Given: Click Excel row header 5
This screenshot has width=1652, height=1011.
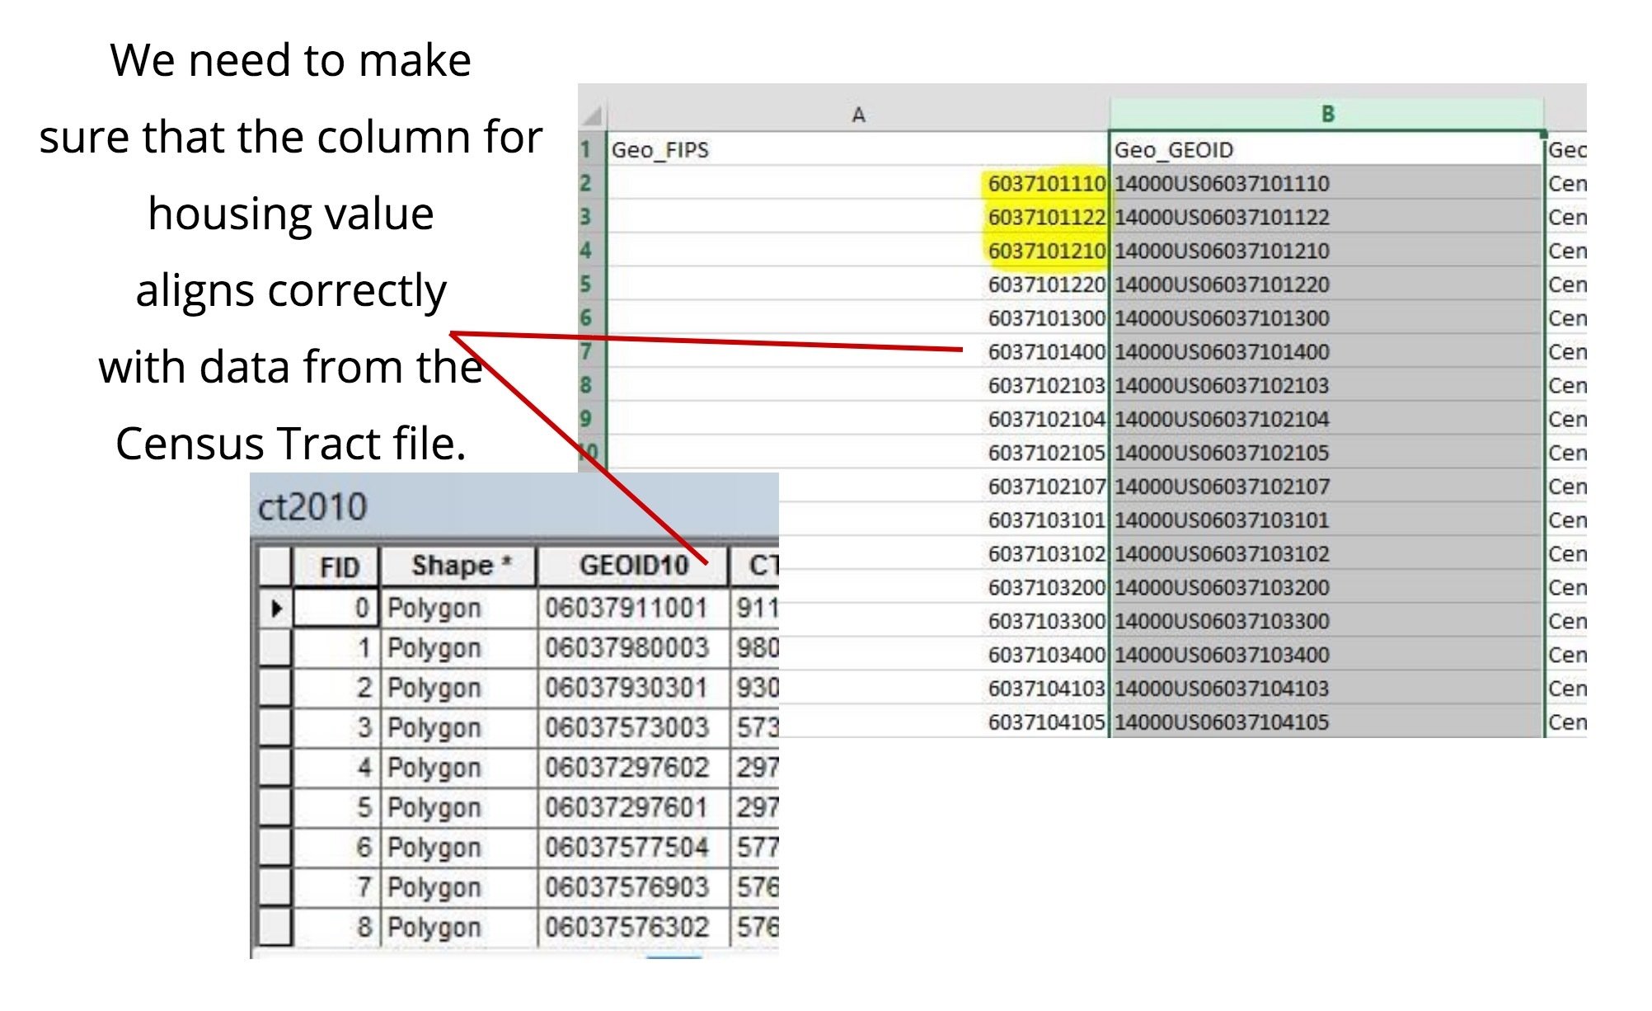Looking at the screenshot, I should (585, 284).
